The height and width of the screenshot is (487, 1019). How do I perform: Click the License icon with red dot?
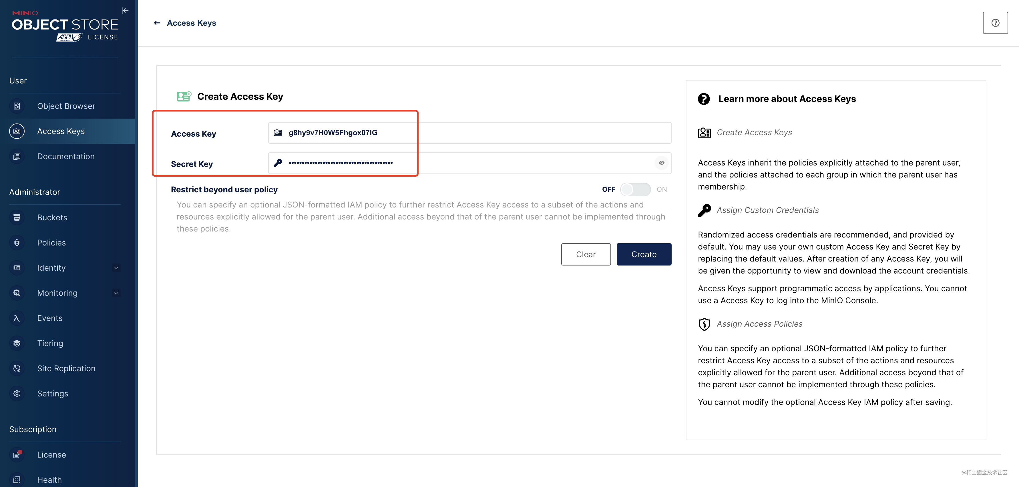17,455
